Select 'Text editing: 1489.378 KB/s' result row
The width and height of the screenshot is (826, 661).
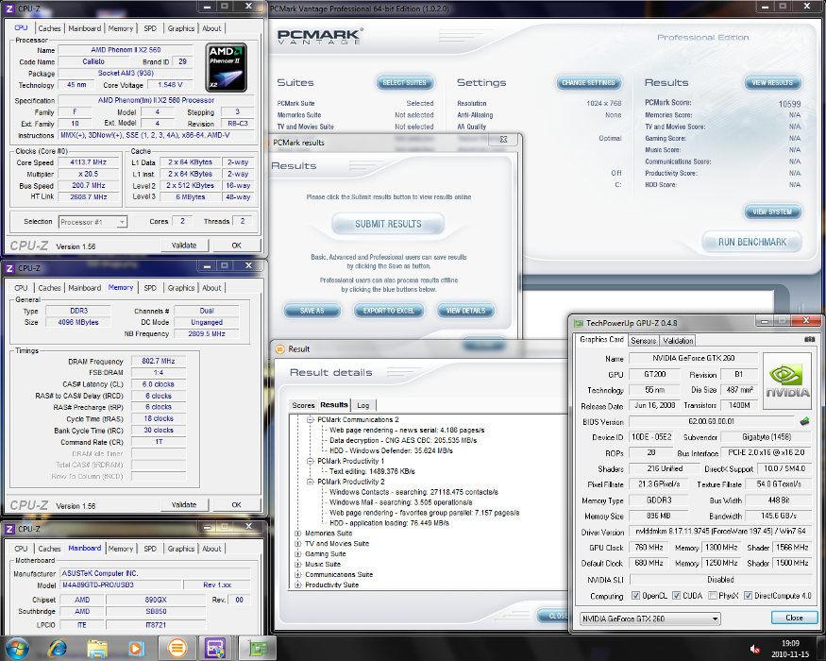pyautogui.click(x=372, y=471)
